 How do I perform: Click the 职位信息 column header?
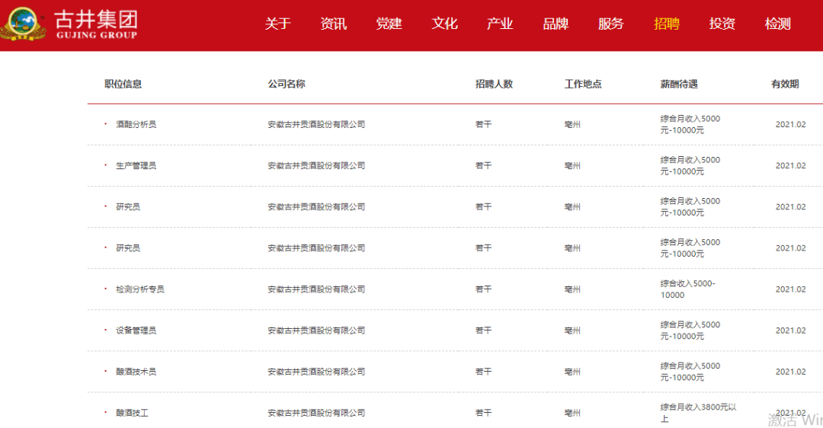[123, 84]
